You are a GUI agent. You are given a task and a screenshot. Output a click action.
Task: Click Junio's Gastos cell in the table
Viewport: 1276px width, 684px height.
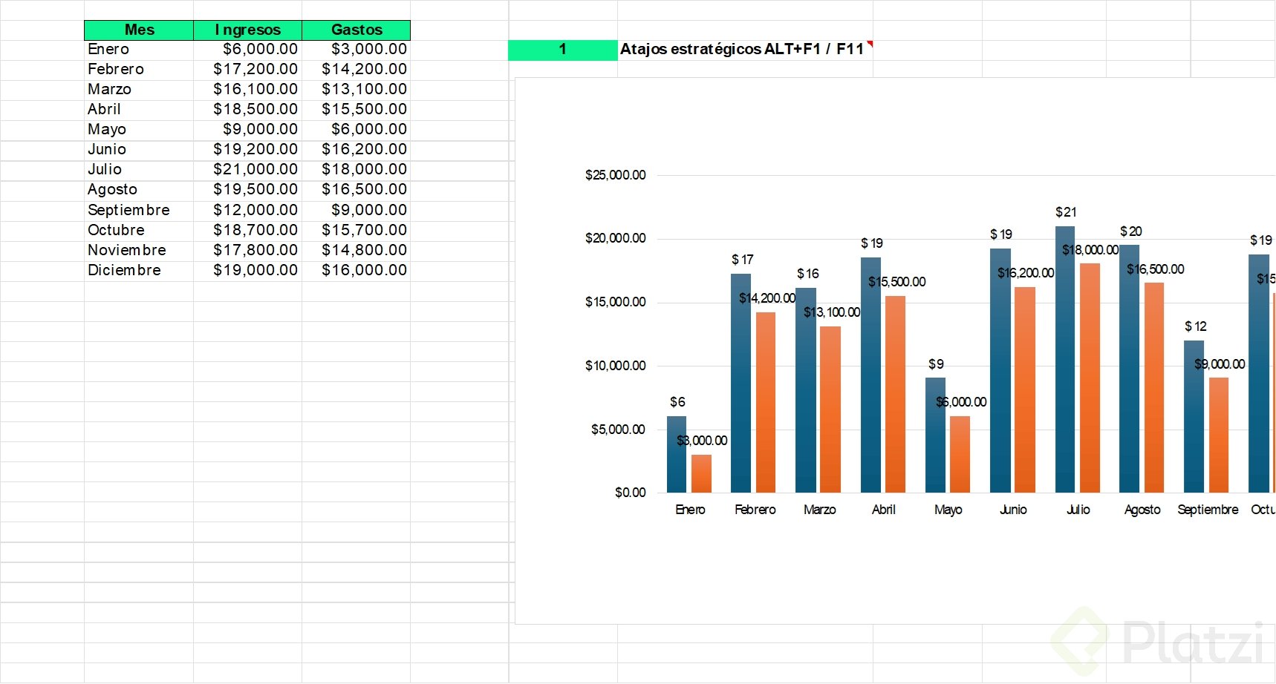[357, 150]
